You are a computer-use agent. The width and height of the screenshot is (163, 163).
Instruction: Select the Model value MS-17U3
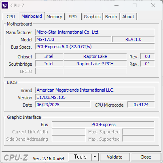coord(73,39)
